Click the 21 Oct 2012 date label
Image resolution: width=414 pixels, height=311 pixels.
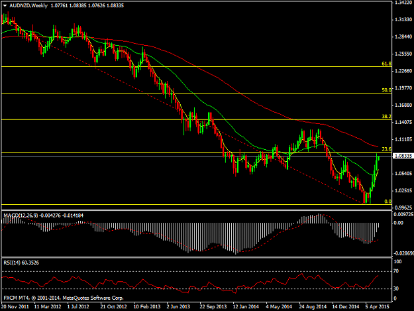tap(113, 307)
